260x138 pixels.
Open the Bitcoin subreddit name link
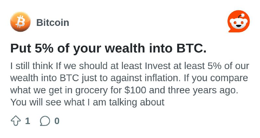point(53,22)
